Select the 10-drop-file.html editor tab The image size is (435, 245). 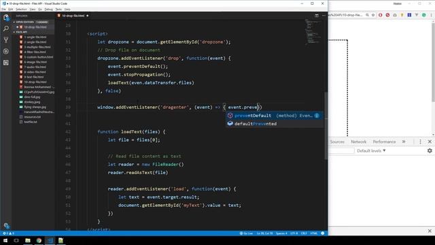73,16
